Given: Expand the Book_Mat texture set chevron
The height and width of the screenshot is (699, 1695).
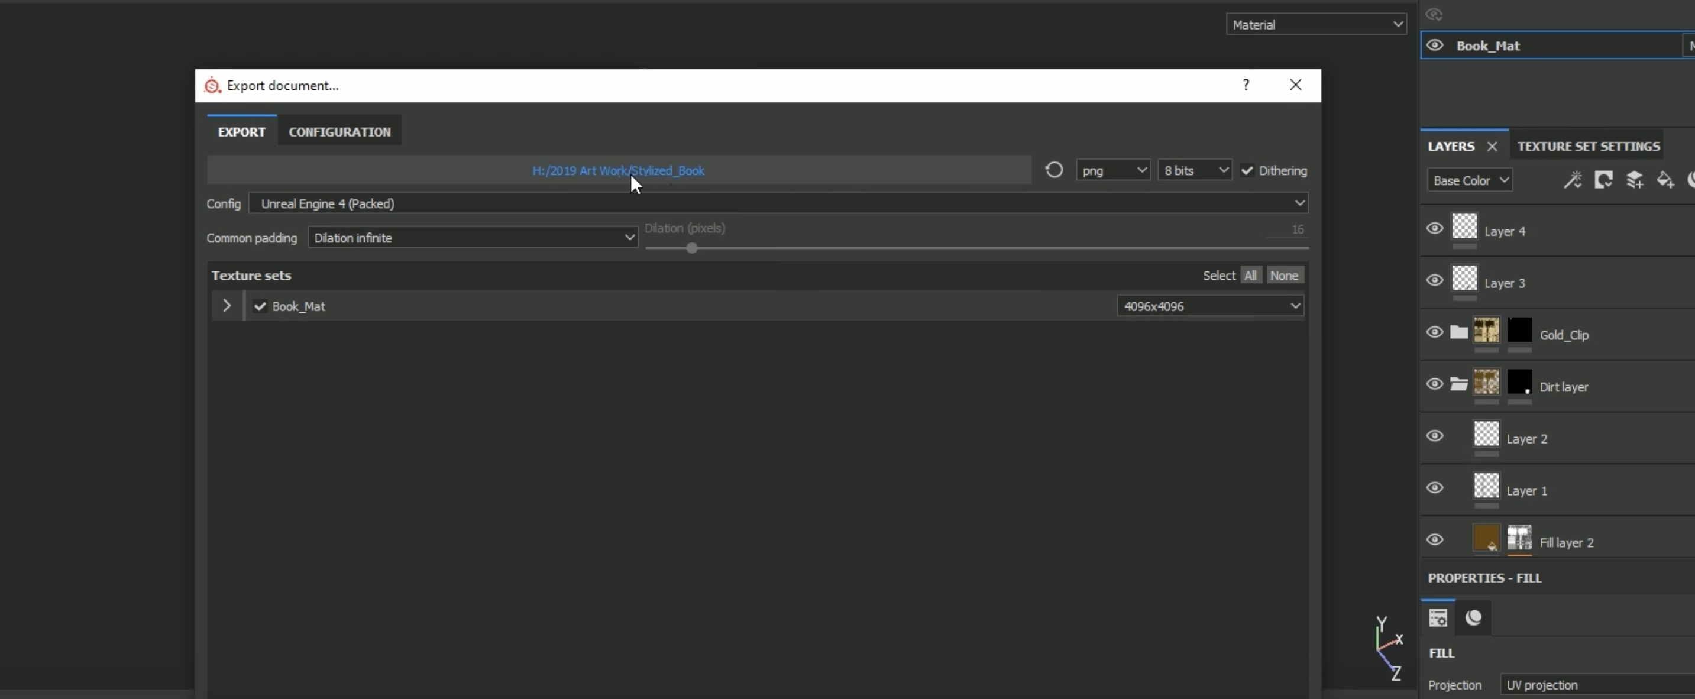Looking at the screenshot, I should point(227,306).
